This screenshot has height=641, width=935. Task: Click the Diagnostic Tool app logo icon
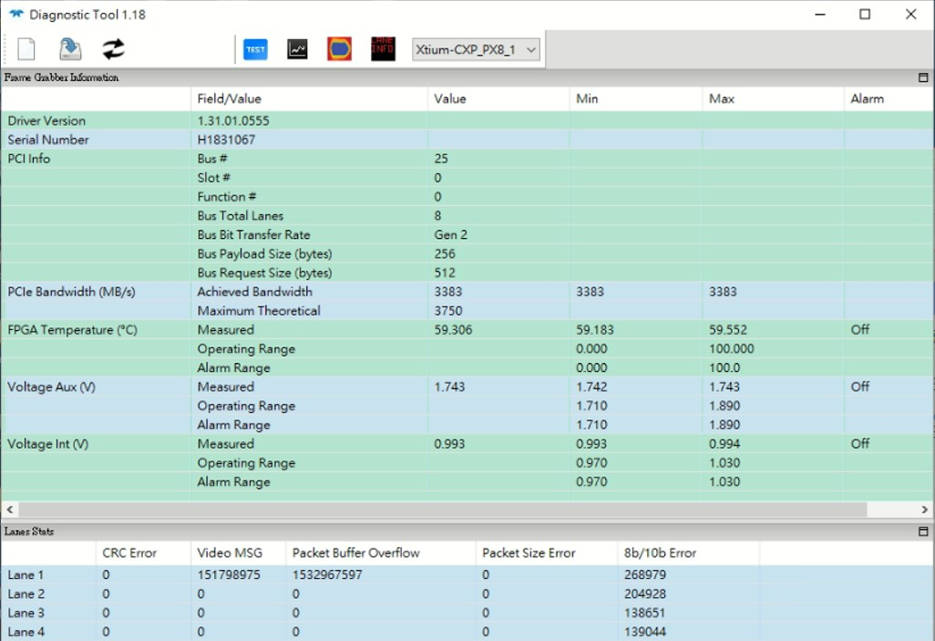(x=15, y=15)
